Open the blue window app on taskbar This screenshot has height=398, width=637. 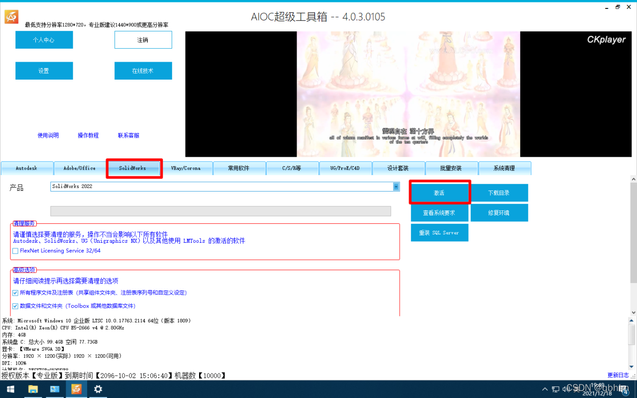point(55,389)
